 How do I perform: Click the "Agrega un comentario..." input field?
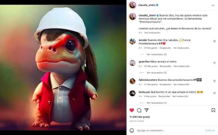pos(167,130)
